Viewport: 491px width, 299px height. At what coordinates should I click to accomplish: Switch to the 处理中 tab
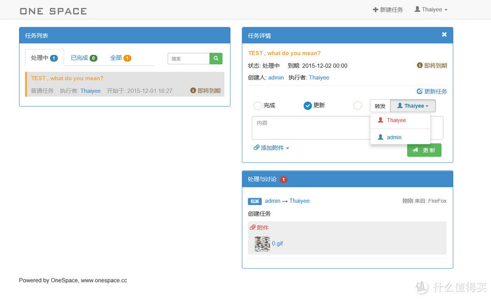45,58
